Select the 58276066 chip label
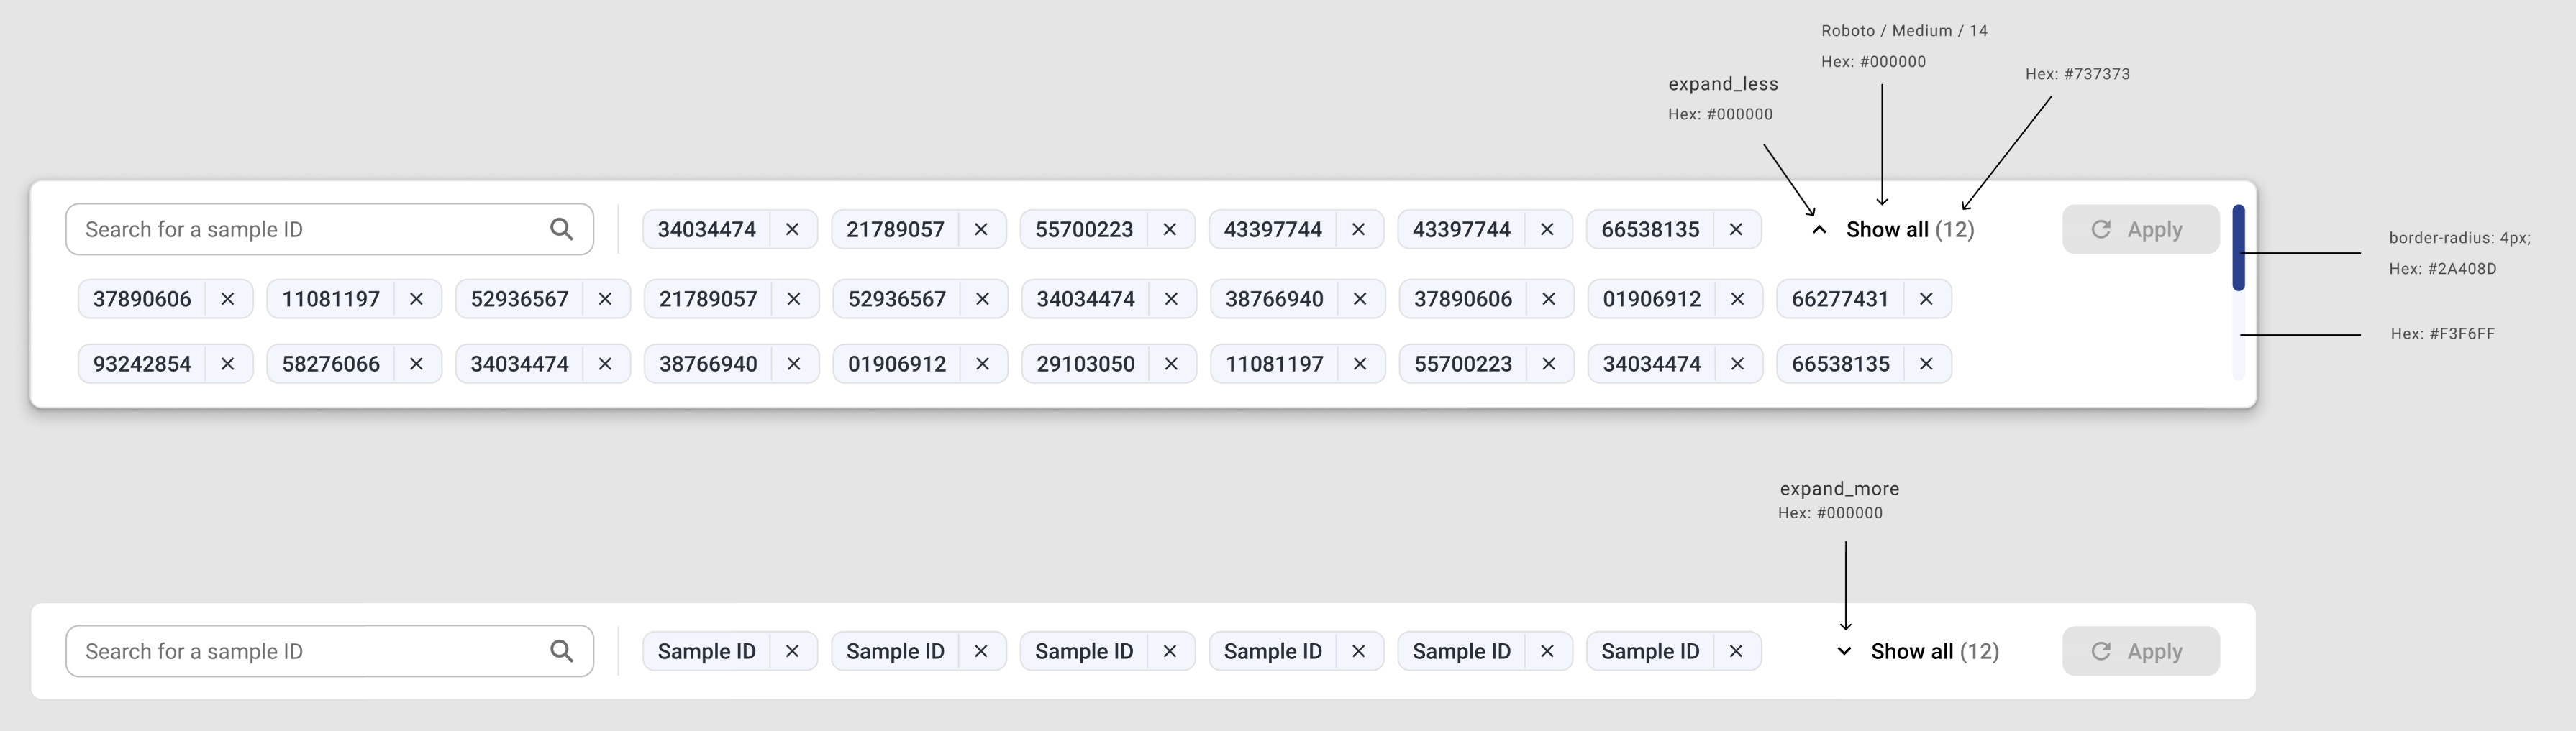The image size is (2576, 731). pyautogui.click(x=331, y=364)
